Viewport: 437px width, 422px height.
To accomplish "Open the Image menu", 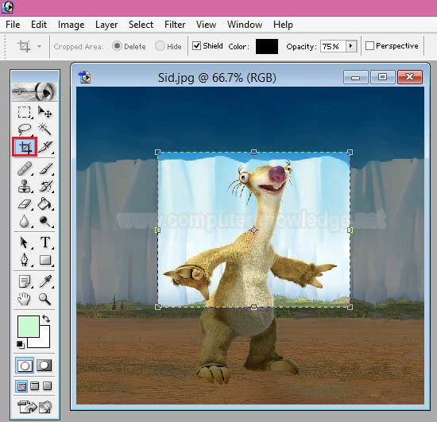I will (71, 25).
